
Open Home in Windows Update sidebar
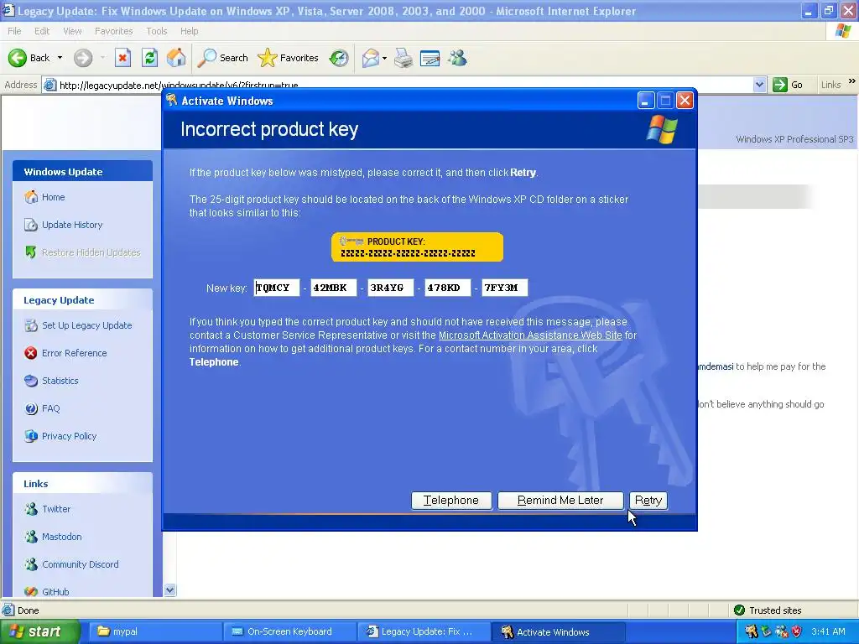point(53,197)
